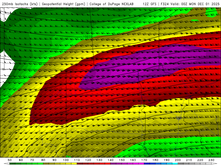Click the darkest green swatch below 50
The width and height of the screenshot is (221, 165).
coord(12,164)
